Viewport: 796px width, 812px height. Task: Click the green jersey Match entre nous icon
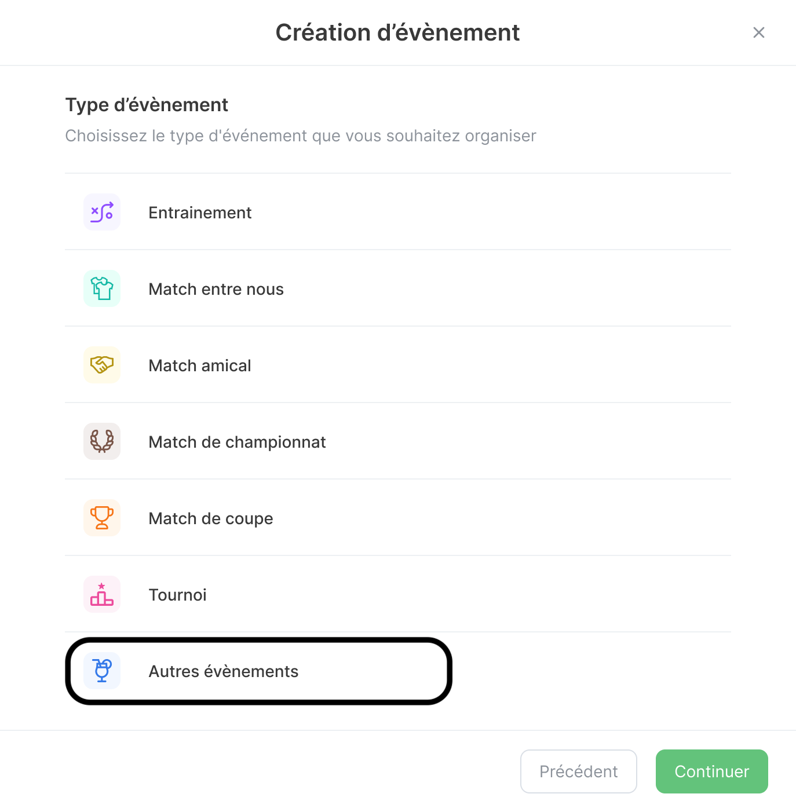[102, 288]
